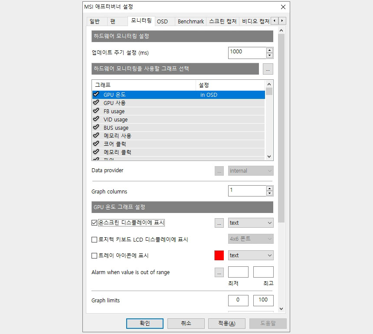Open the Data provider internal dropdown
Image resolution: width=373 pixels, height=334 pixels.
click(251, 171)
